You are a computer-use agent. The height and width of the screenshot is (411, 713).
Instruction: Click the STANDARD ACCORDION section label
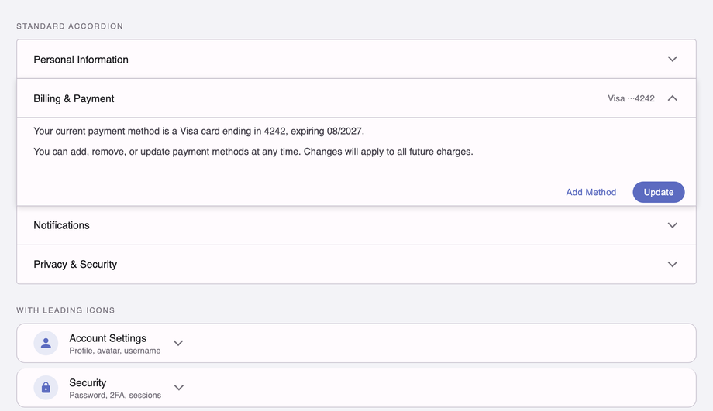pyautogui.click(x=70, y=26)
